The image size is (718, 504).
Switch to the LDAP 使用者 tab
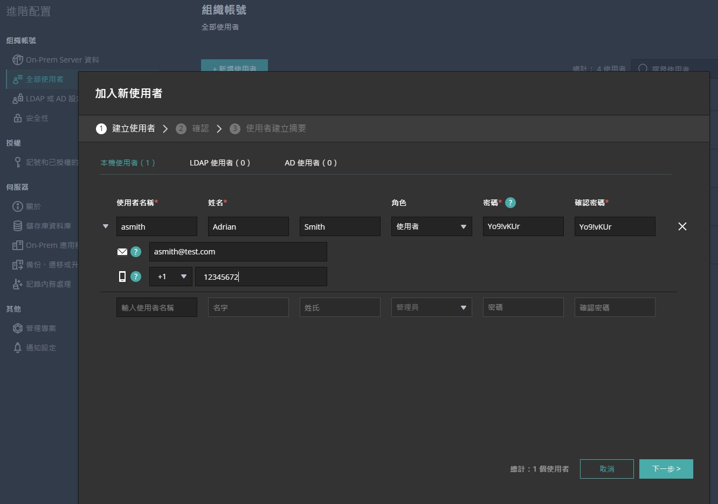pyautogui.click(x=220, y=162)
